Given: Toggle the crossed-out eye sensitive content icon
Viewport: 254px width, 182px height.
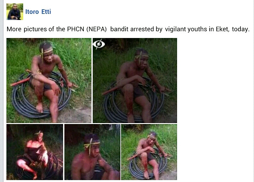Looking at the screenshot, I should tap(99, 44).
